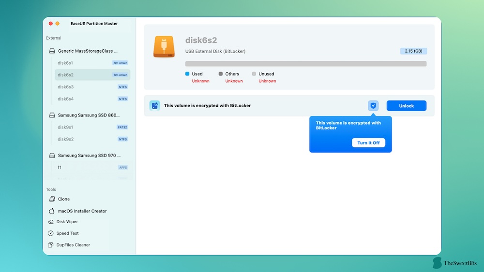
Task: Select Samsung SSD 860 drive
Action: coord(89,115)
